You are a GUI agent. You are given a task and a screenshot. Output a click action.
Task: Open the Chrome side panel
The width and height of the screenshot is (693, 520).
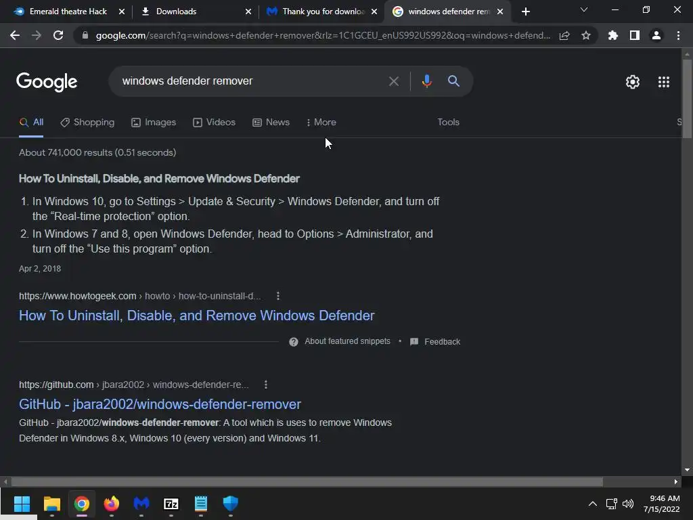pos(635,35)
